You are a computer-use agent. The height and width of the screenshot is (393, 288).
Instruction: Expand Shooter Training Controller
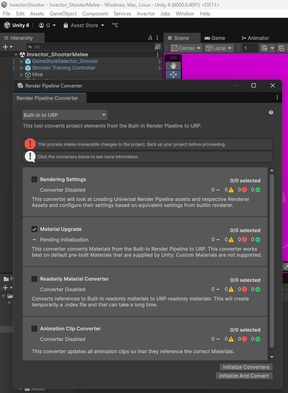22,68
